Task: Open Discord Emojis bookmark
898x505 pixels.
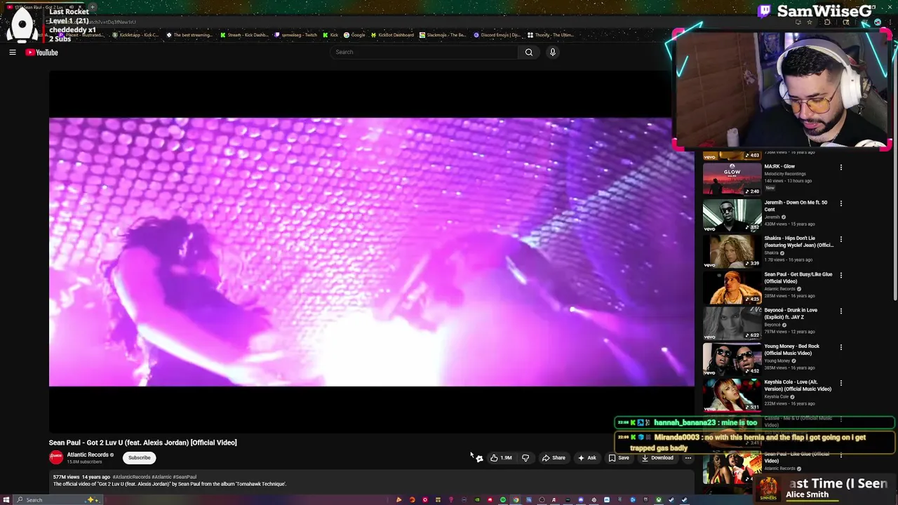Action: [497, 35]
